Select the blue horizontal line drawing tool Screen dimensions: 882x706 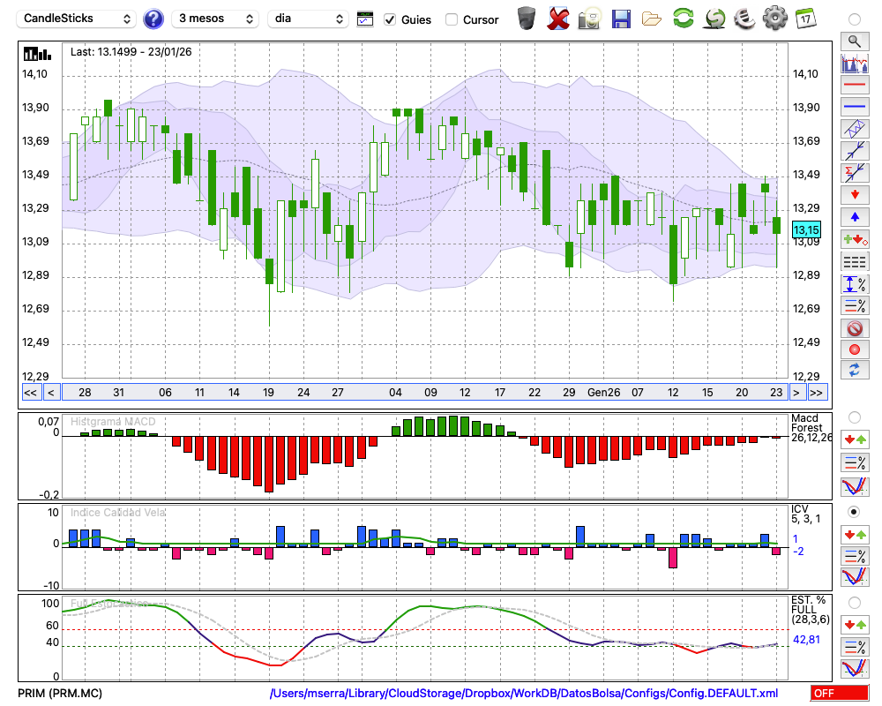pos(854,107)
